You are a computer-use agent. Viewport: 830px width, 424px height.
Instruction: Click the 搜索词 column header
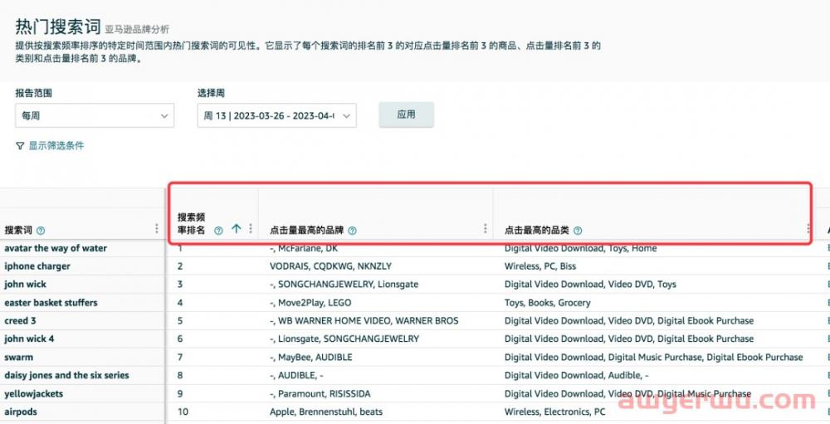(x=18, y=231)
